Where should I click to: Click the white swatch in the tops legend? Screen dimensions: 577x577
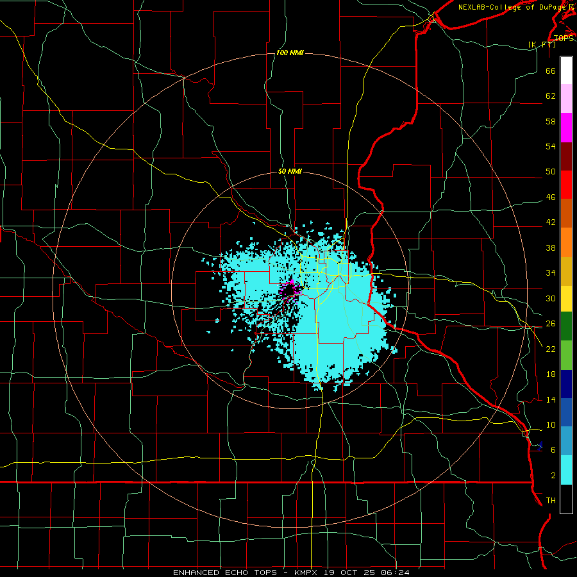tap(566, 71)
